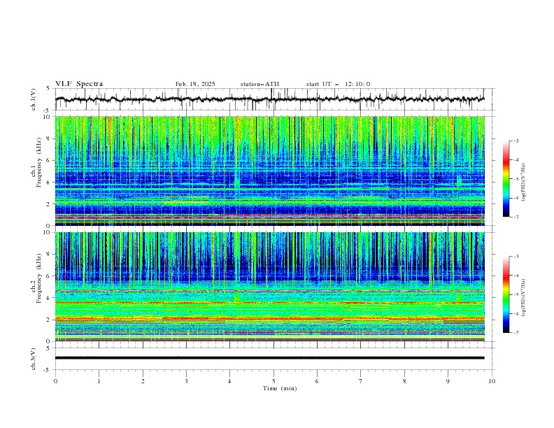This screenshot has height=428, width=554.
Task: Click inside the ch.1 spectrogram panel
Action: pos(269,171)
